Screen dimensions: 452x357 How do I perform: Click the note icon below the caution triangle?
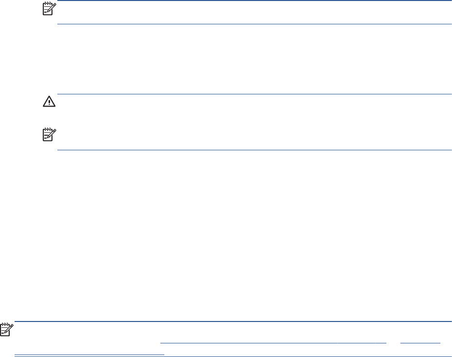(x=50, y=134)
